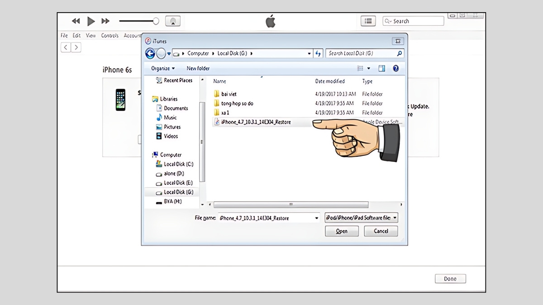Select Computer in navigation pane
543x305 pixels.
point(167,155)
